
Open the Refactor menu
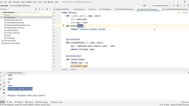click(29, 2)
